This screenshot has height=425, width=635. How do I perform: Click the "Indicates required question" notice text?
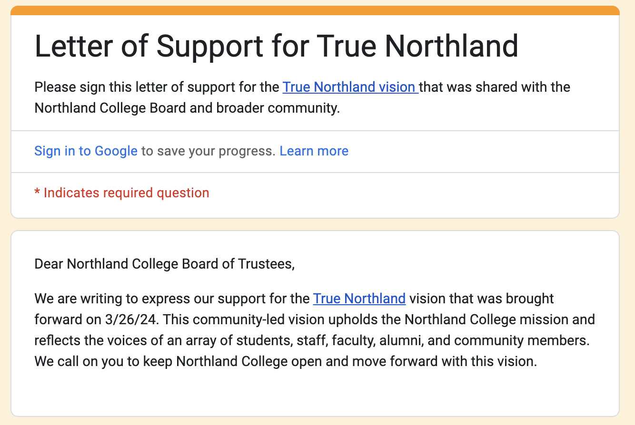click(126, 193)
